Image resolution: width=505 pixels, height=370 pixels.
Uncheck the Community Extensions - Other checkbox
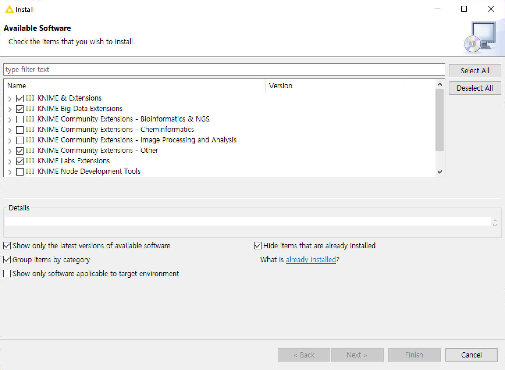[20, 151]
